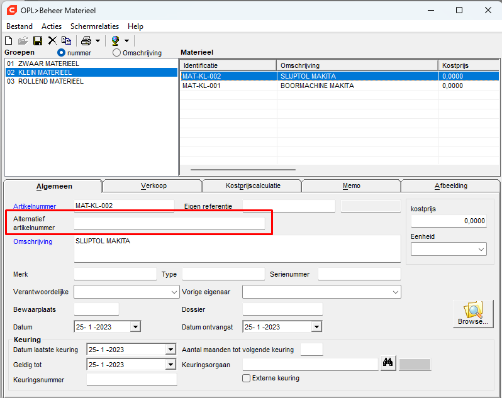Click the Keuringsorgaan input field
Screen dimensions: 502x398
[x=310, y=365]
